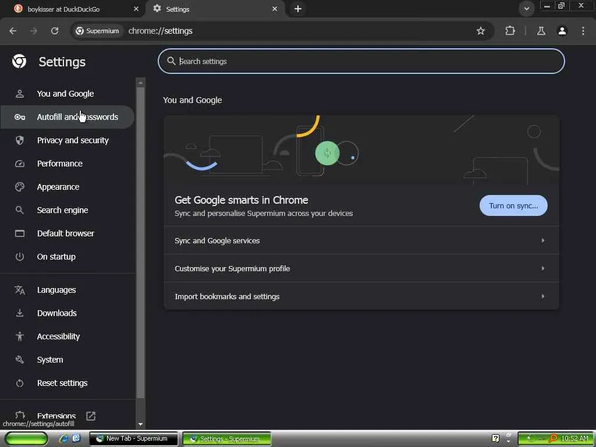596x447 pixels.
Task: Click the magnifier Search engine icon
Action: coord(20,210)
